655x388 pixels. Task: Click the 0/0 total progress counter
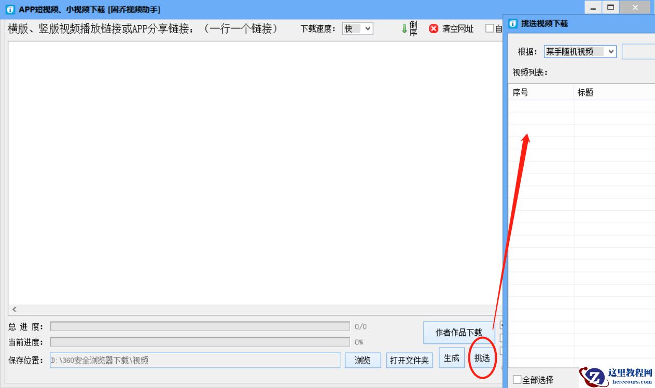point(360,327)
